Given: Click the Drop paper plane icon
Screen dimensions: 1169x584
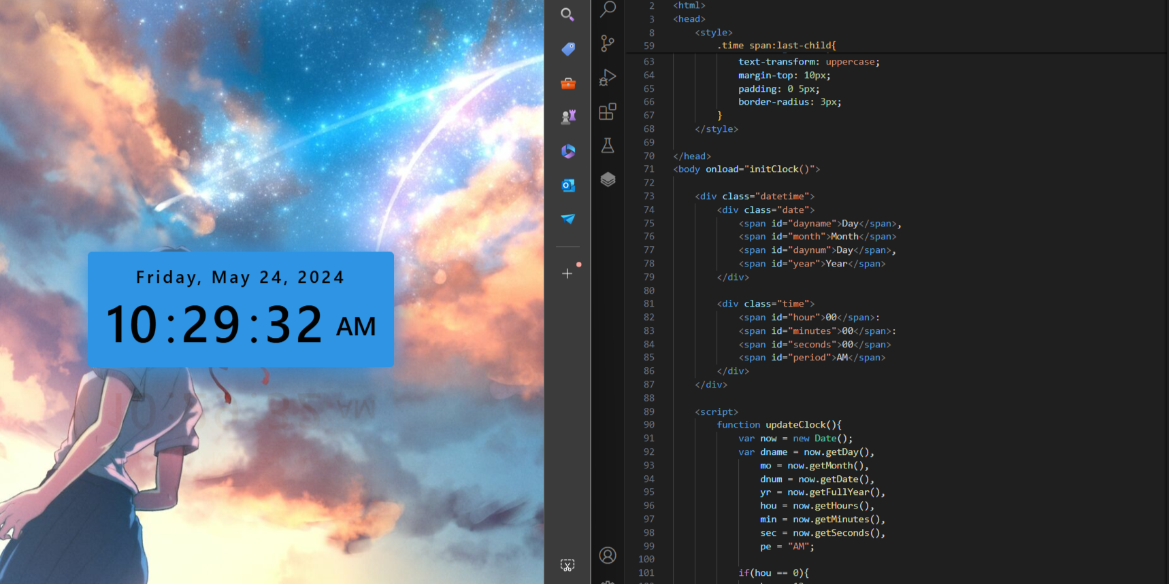Looking at the screenshot, I should coord(567,219).
